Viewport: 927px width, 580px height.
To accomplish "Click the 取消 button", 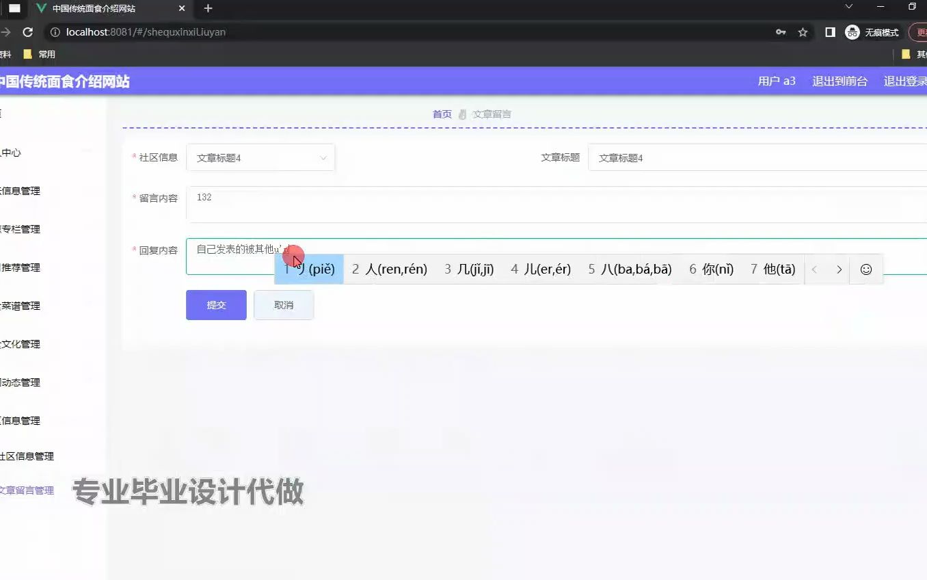I will 284,305.
